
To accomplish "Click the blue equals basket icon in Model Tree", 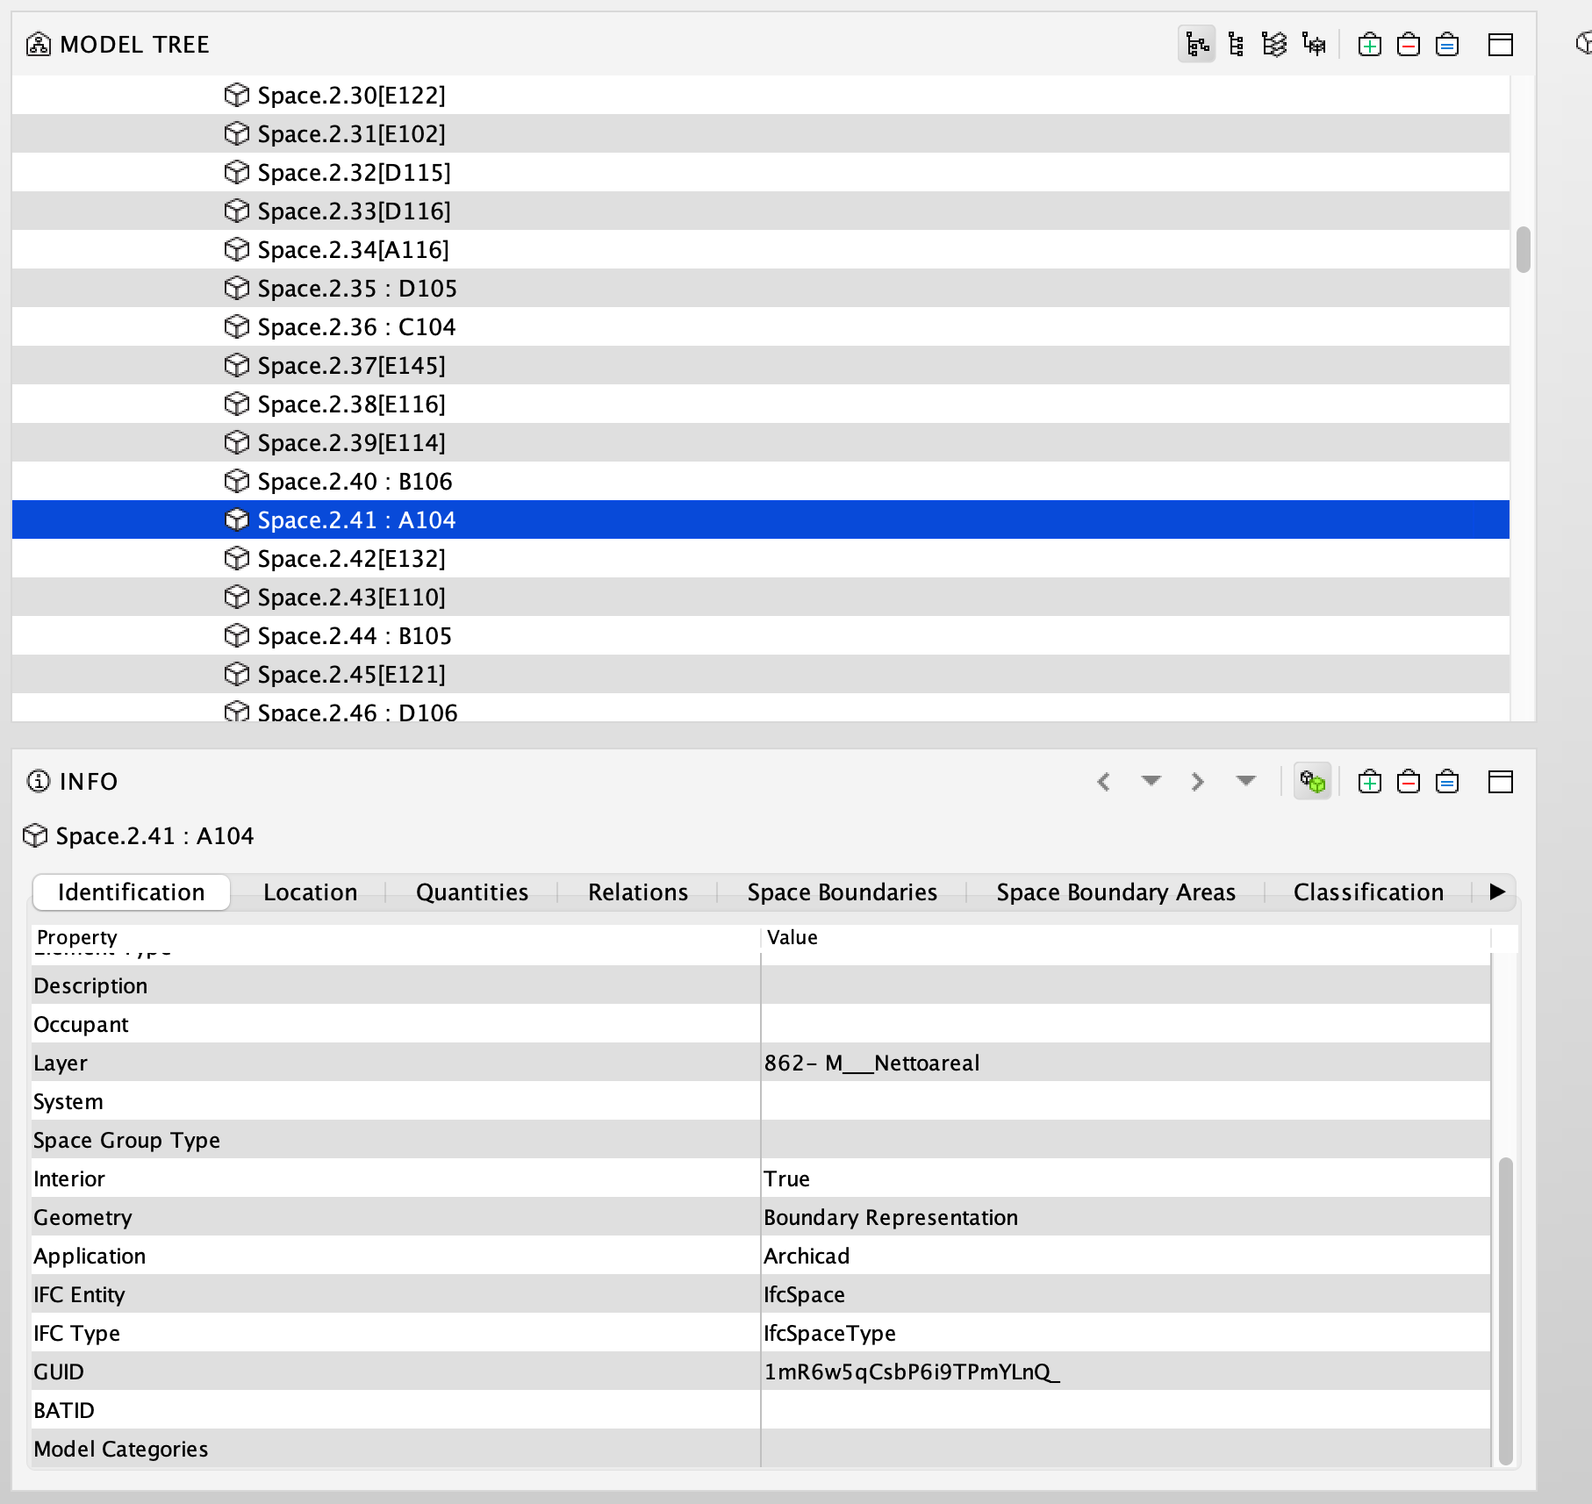I will (x=1446, y=44).
